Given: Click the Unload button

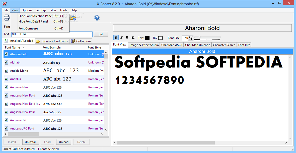Looking at the screenshot, I should [x=64, y=142].
